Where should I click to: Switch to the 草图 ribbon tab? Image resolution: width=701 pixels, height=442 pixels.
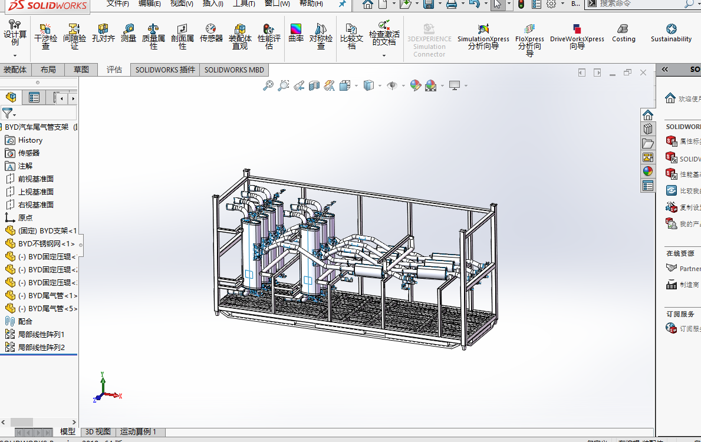[x=81, y=70]
